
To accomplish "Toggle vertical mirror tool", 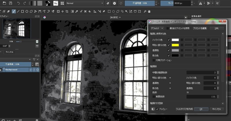I will pyautogui.click(x=208, y=3).
